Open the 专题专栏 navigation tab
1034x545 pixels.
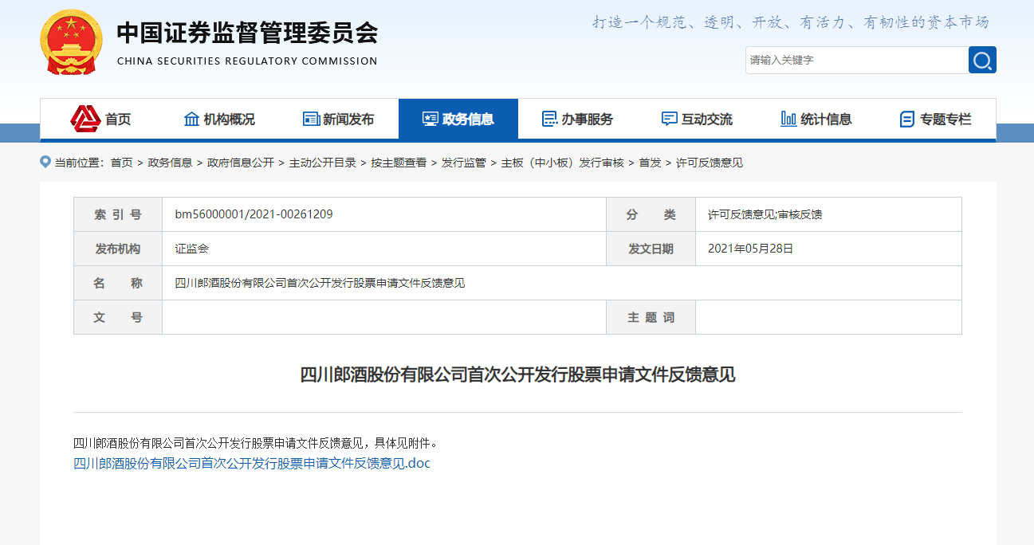[x=936, y=119]
